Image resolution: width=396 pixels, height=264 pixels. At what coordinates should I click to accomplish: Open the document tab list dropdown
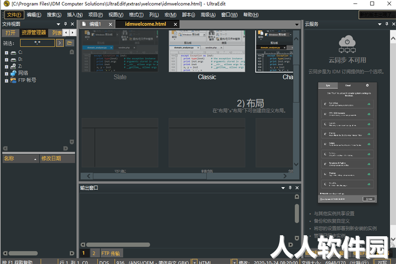click(297, 24)
